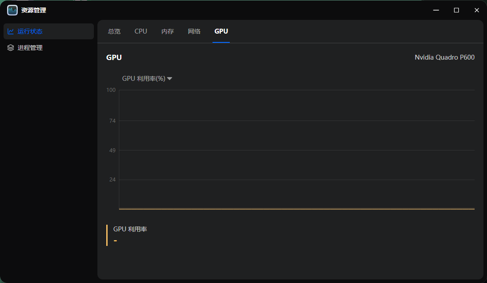Image resolution: width=487 pixels, height=283 pixels.
Task: Close the 资源管理 window
Action: point(477,10)
